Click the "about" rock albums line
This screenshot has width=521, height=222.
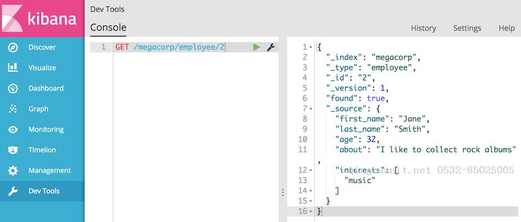point(426,150)
